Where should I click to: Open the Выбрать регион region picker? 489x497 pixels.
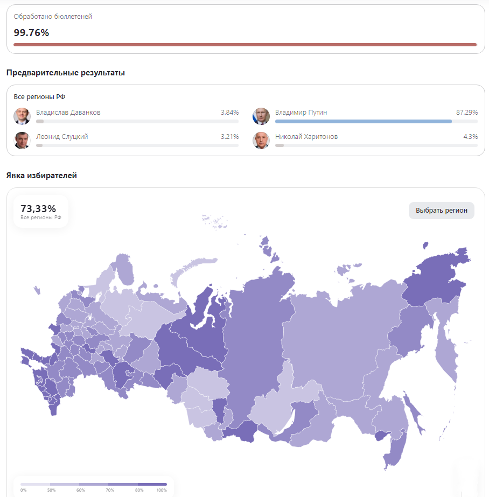441,211
